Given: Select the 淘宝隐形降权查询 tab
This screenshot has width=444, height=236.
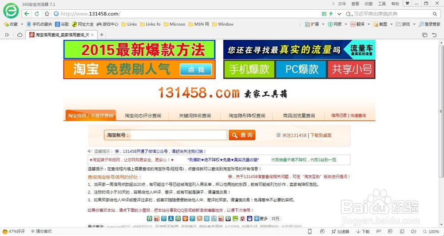Looking at the screenshot, I should coord(247,116).
